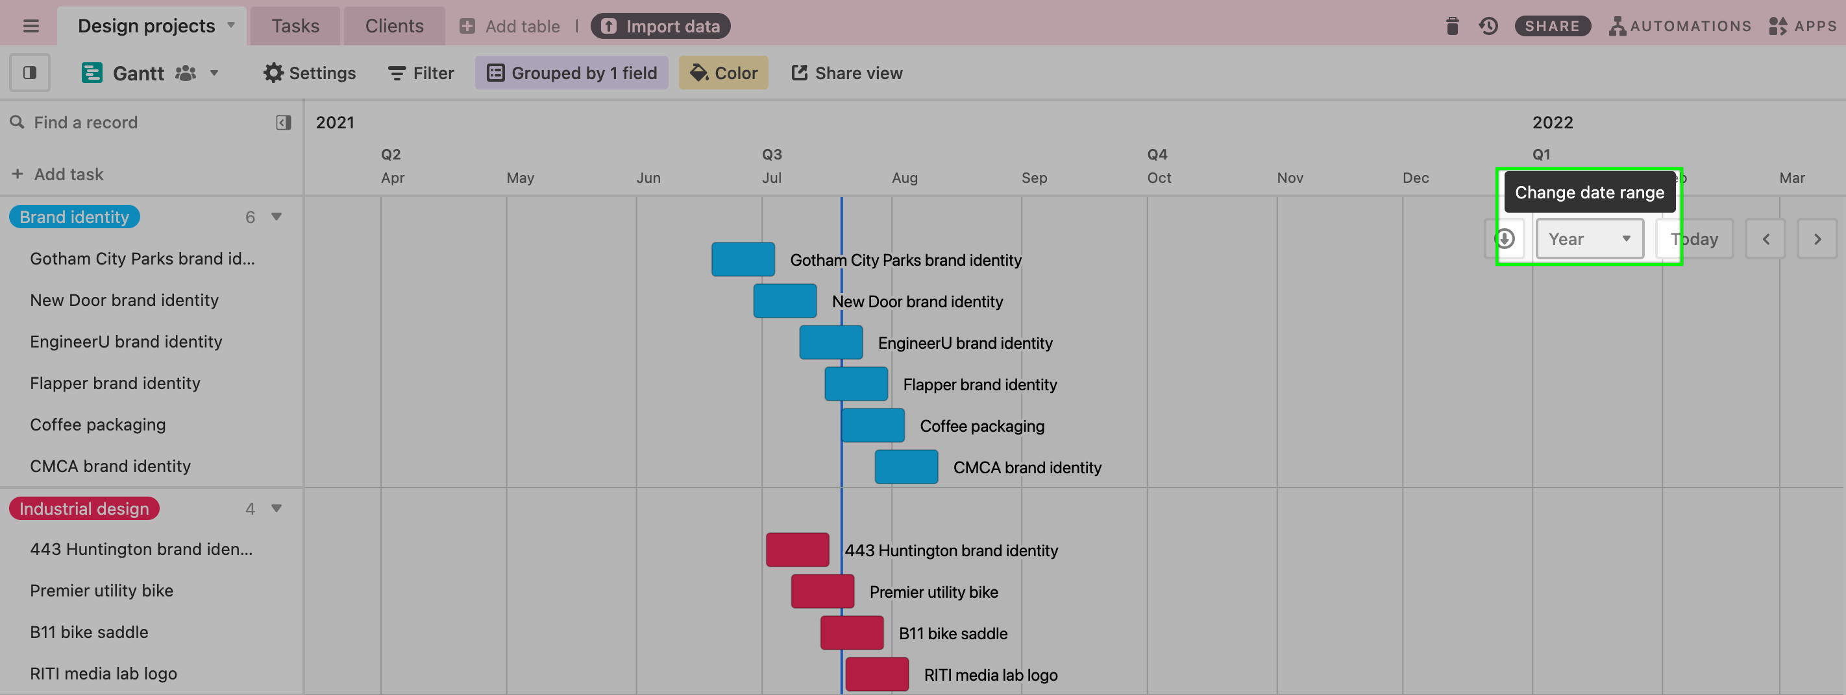
Task: Click Add task
Action: pyautogui.click(x=58, y=174)
